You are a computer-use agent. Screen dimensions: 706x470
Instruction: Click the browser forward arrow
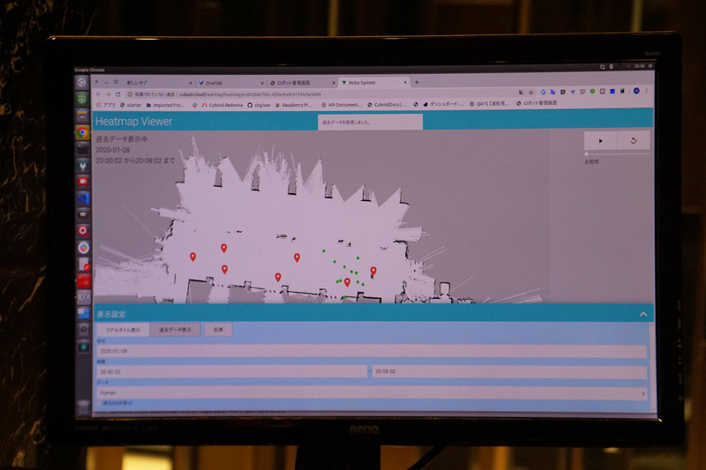pyautogui.click(x=108, y=94)
